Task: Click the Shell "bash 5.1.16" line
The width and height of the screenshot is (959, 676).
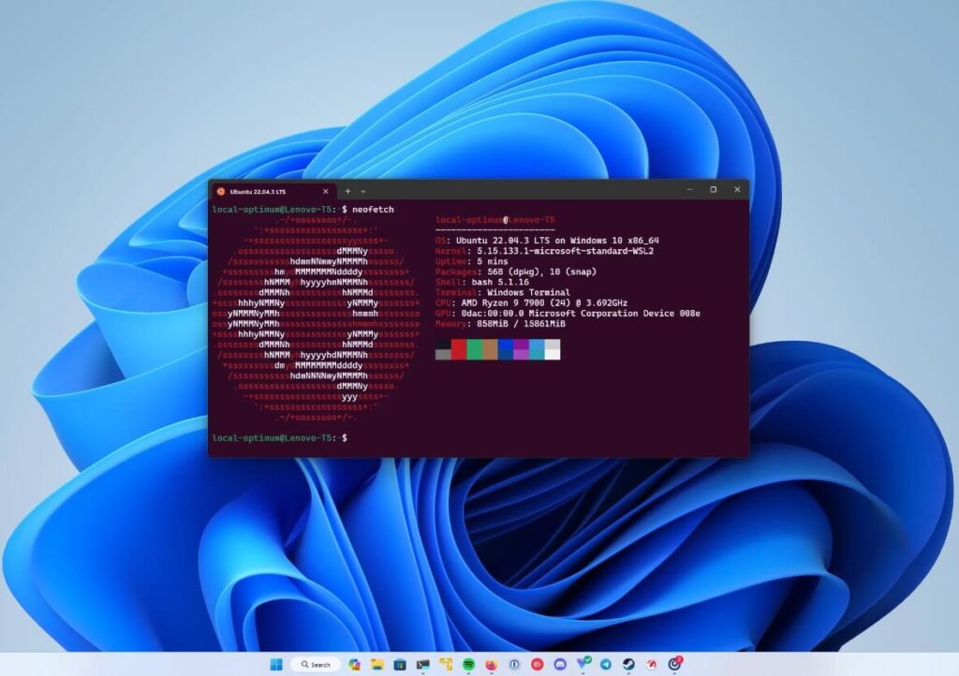Action: click(482, 283)
